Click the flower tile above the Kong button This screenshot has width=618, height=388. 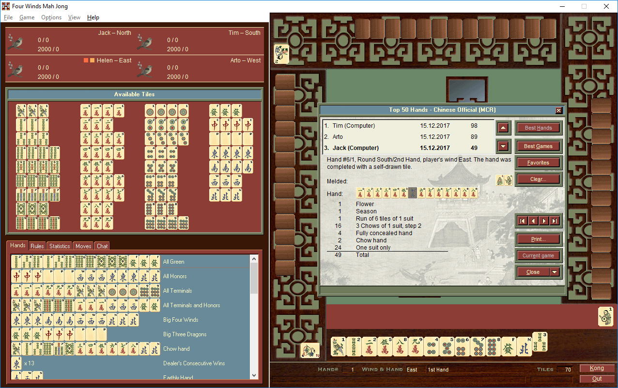[605, 316]
